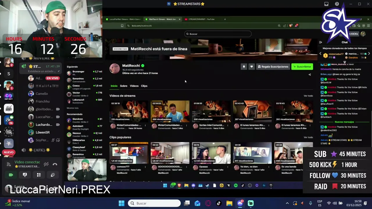Click Nuevos mensajes divider in chat
372x209 pixels.
coord(344,122)
